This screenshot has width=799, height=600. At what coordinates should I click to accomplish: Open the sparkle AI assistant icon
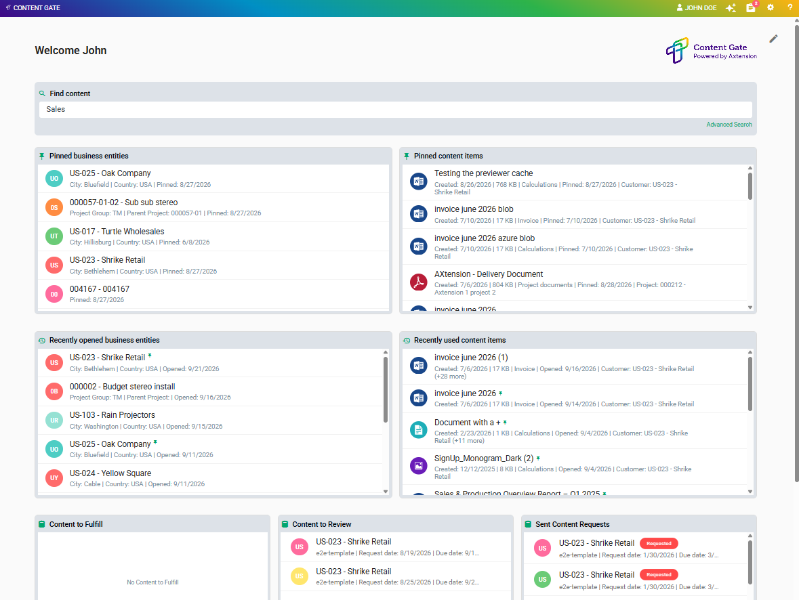(x=731, y=7)
